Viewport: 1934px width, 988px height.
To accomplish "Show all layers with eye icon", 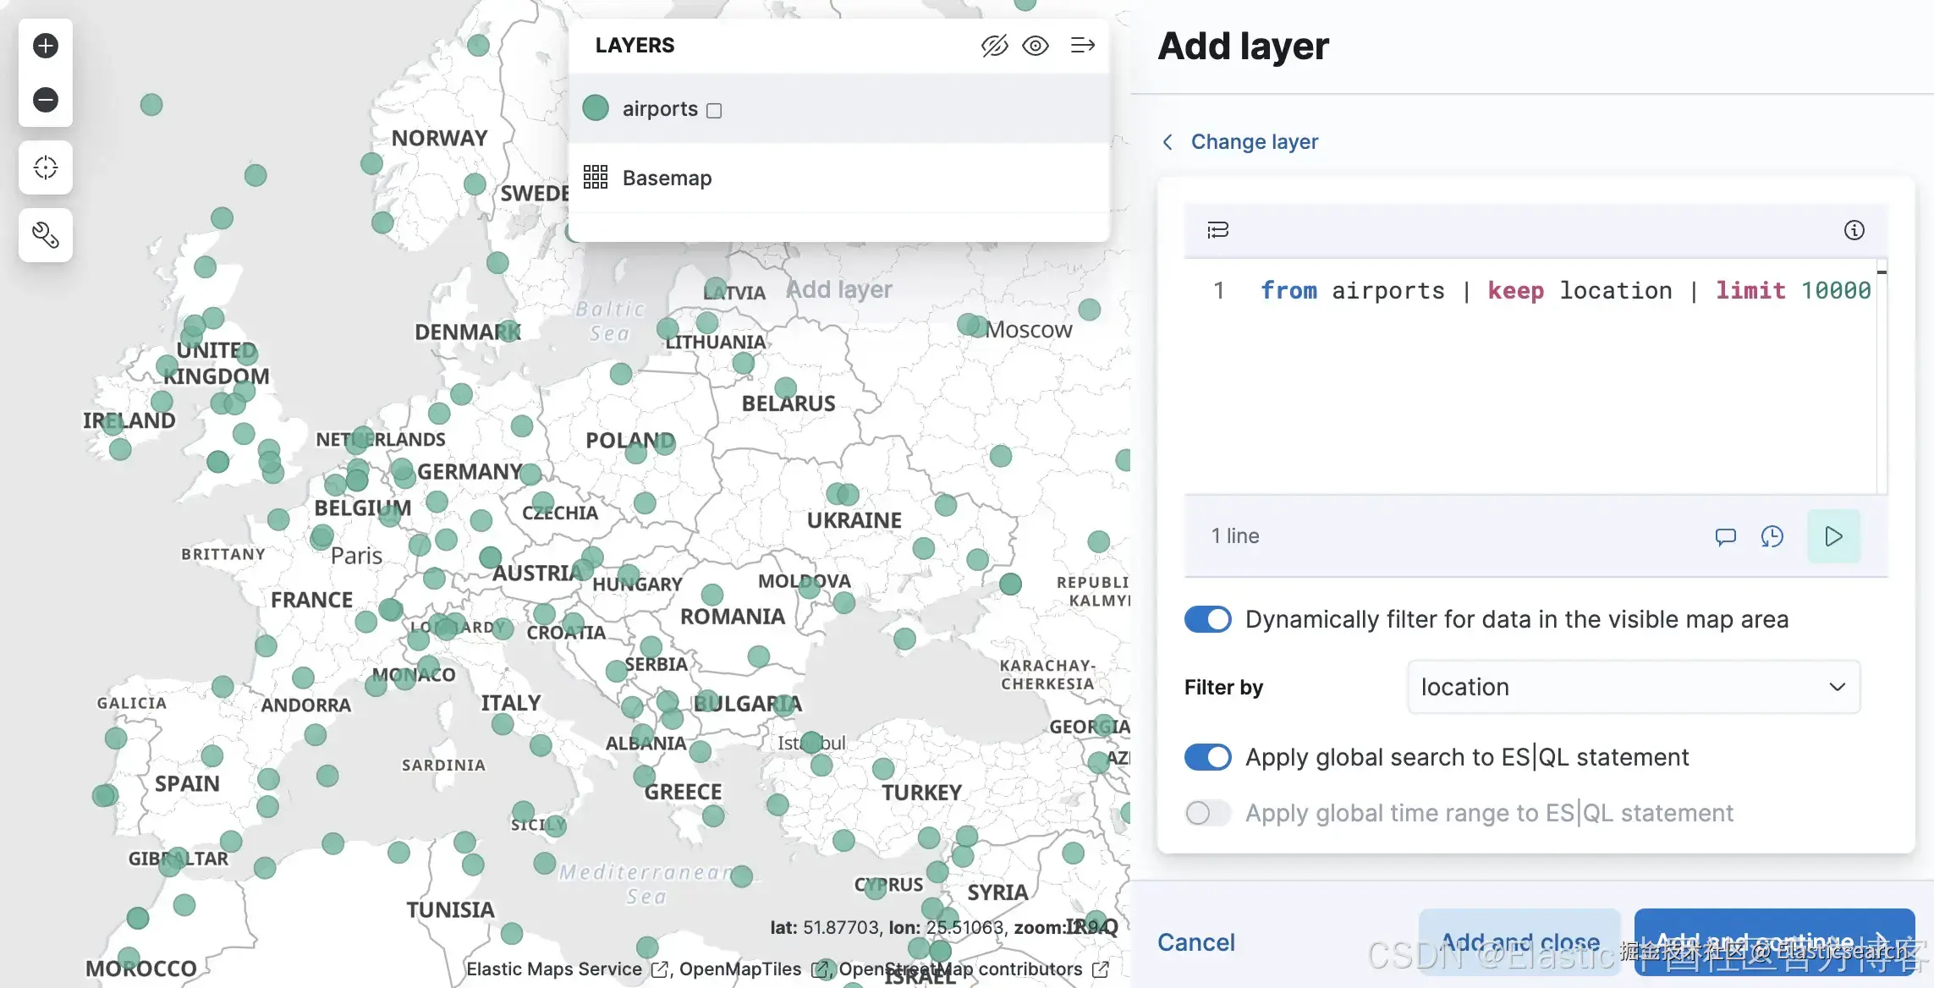I will pos(1036,46).
